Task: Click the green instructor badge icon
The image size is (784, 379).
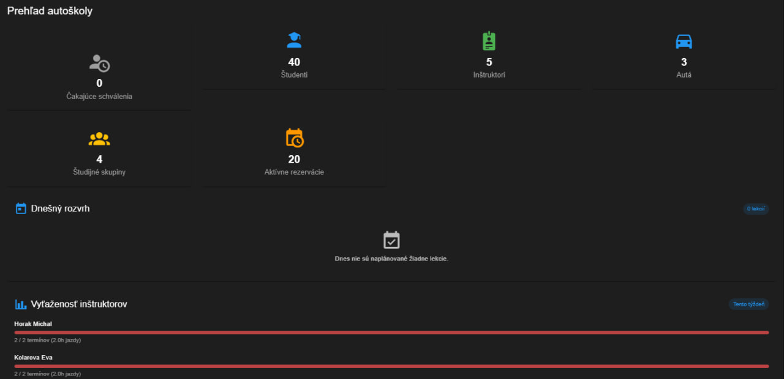Action: click(x=489, y=41)
